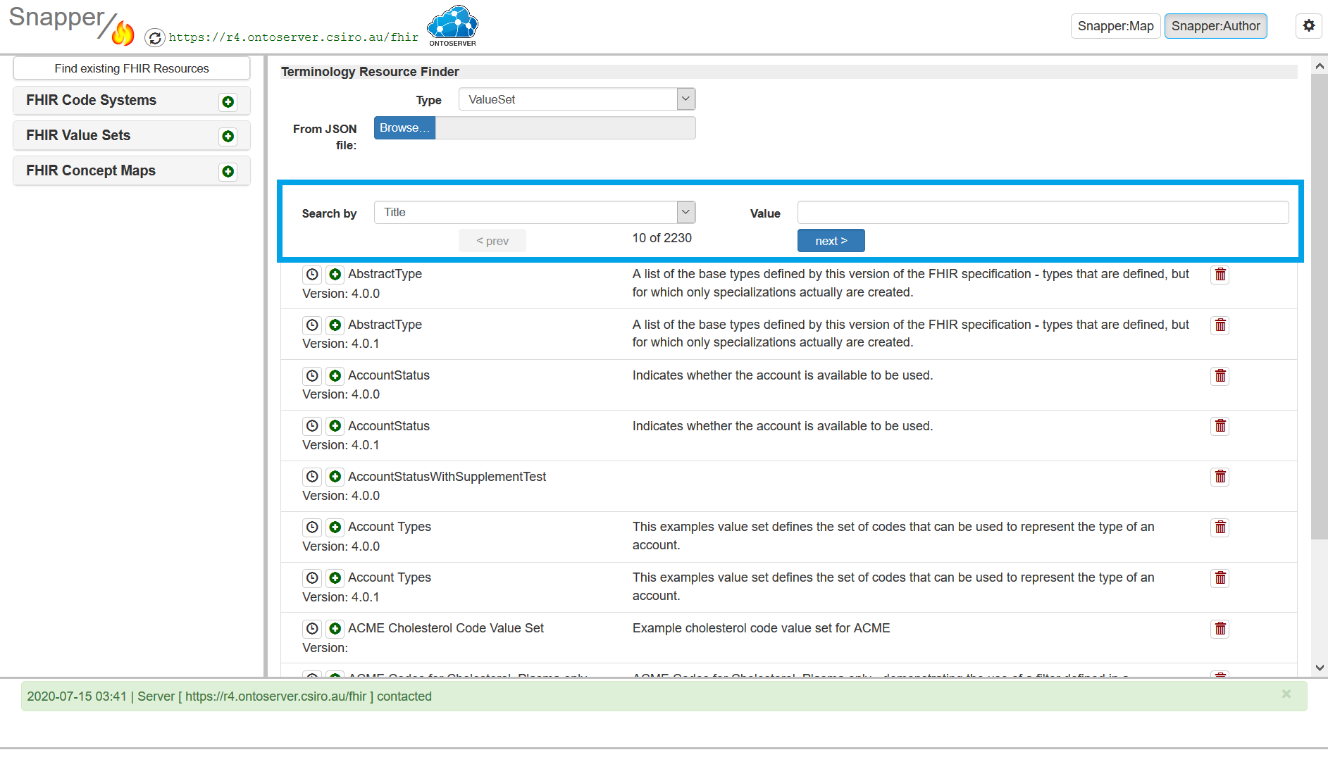Click the JSON file path field
This screenshot has width=1328, height=769.
565,128
